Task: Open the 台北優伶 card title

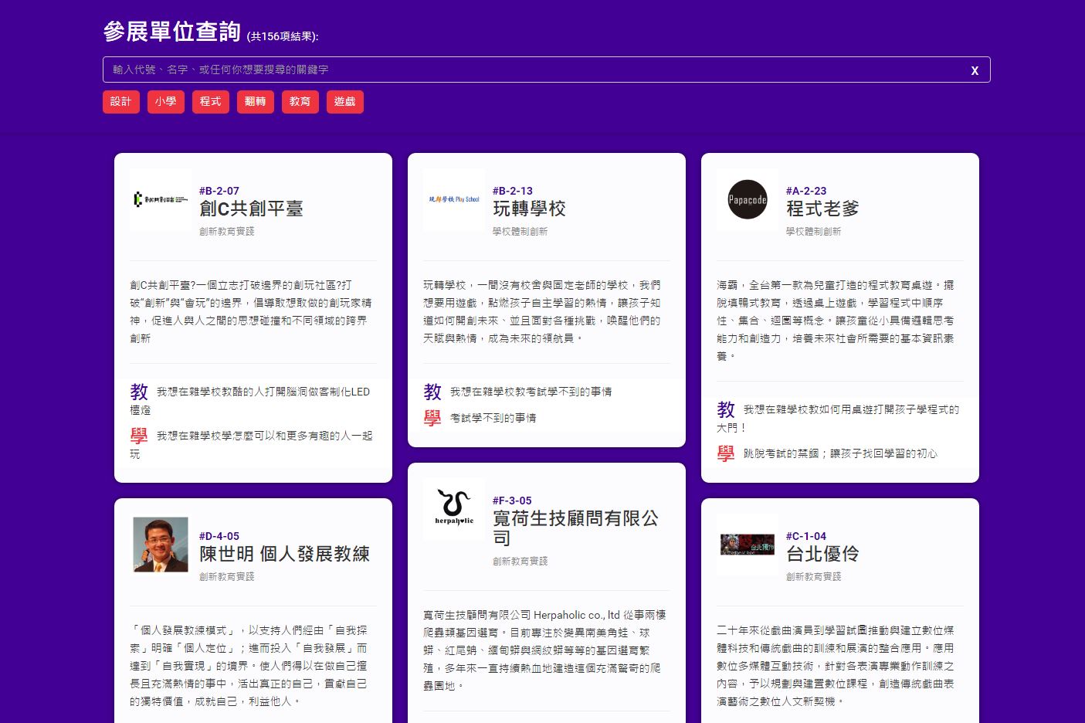Action: (x=822, y=554)
